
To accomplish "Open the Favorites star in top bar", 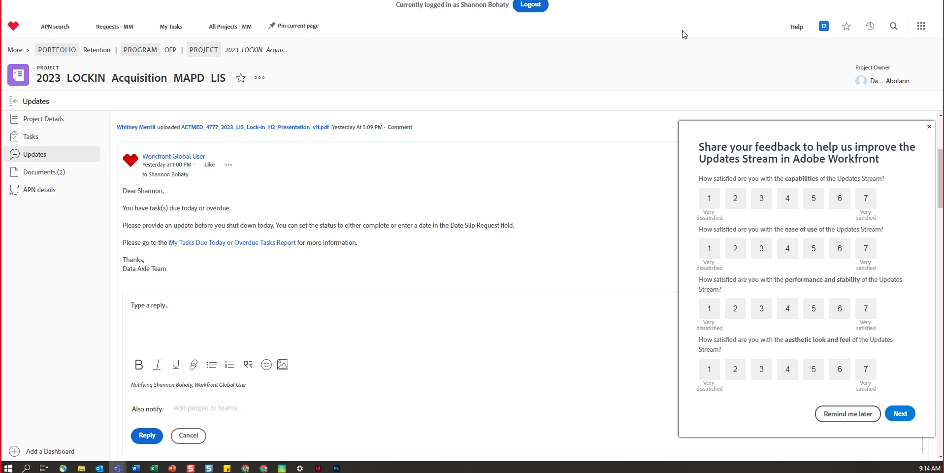I will (x=846, y=26).
